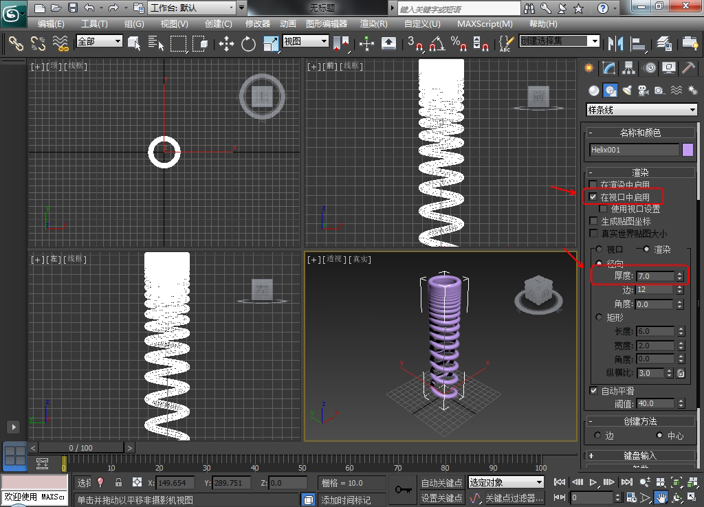Open the 全部 selection filter dropdown
Image resolution: width=704 pixels, height=507 pixels.
(x=99, y=42)
